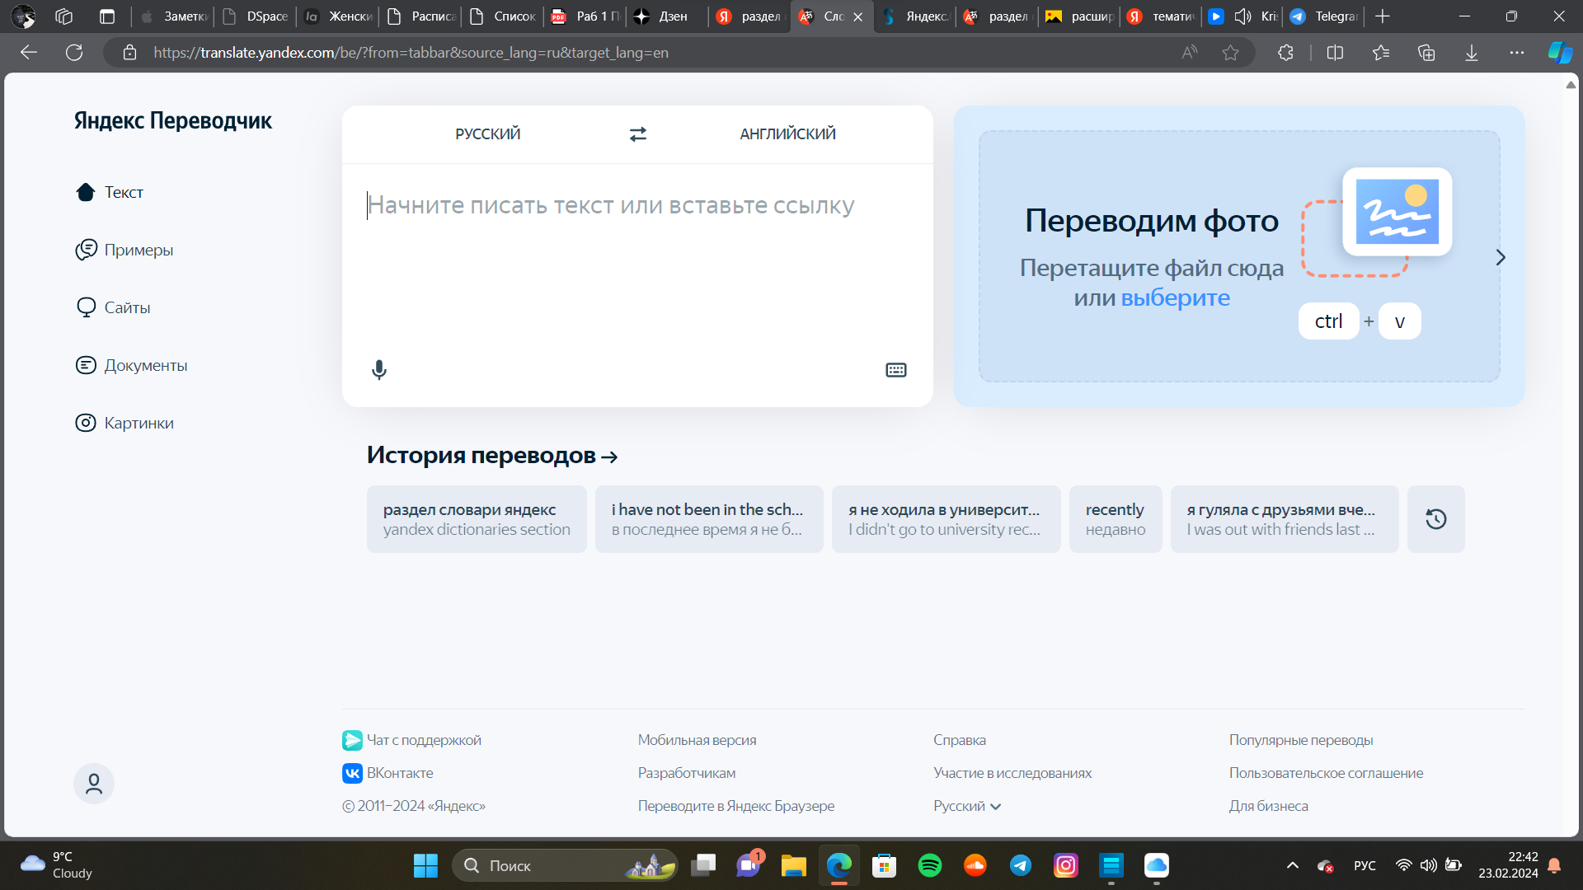Switch to the Дзен browser tab

click(x=666, y=16)
